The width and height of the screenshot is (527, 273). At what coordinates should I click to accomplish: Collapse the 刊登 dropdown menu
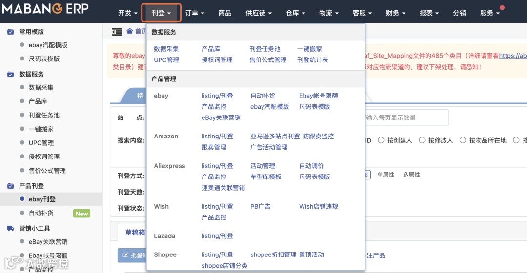162,13
